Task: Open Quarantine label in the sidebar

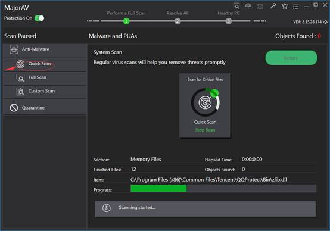Action: click(33, 108)
